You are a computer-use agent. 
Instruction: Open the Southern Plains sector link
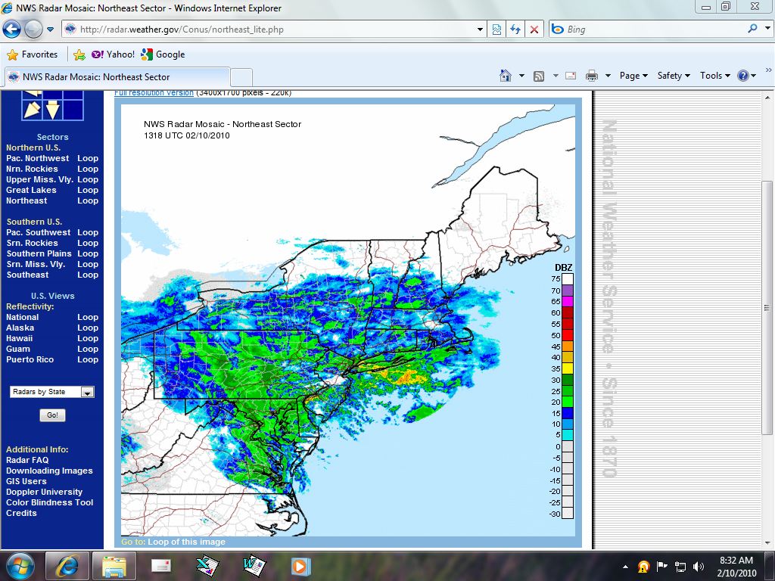pos(39,253)
